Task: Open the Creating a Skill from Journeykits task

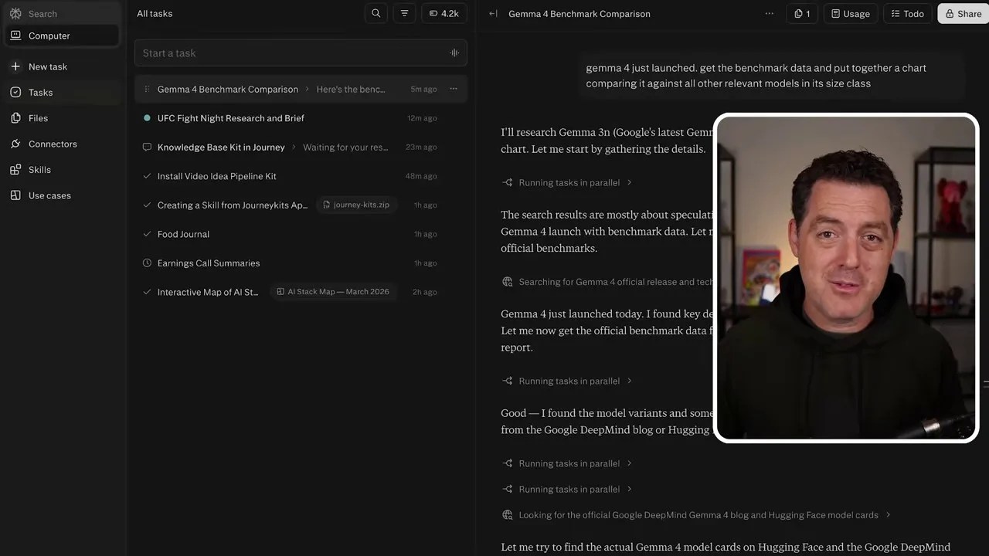Action: pos(233,205)
